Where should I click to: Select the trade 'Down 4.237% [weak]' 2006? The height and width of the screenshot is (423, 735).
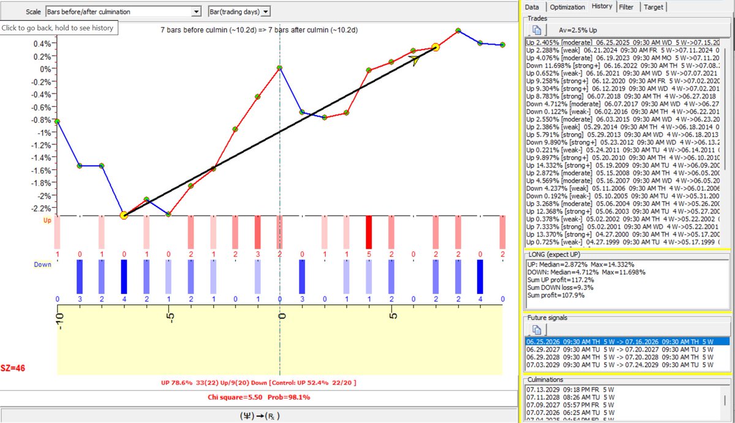pyautogui.click(x=622, y=188)
